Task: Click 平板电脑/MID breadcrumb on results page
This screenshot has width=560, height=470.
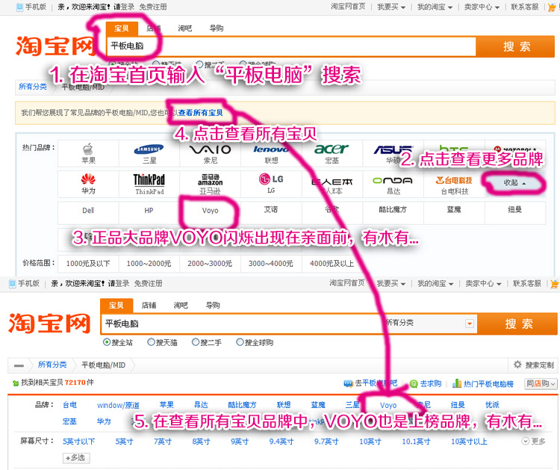Action: [103, 365]
